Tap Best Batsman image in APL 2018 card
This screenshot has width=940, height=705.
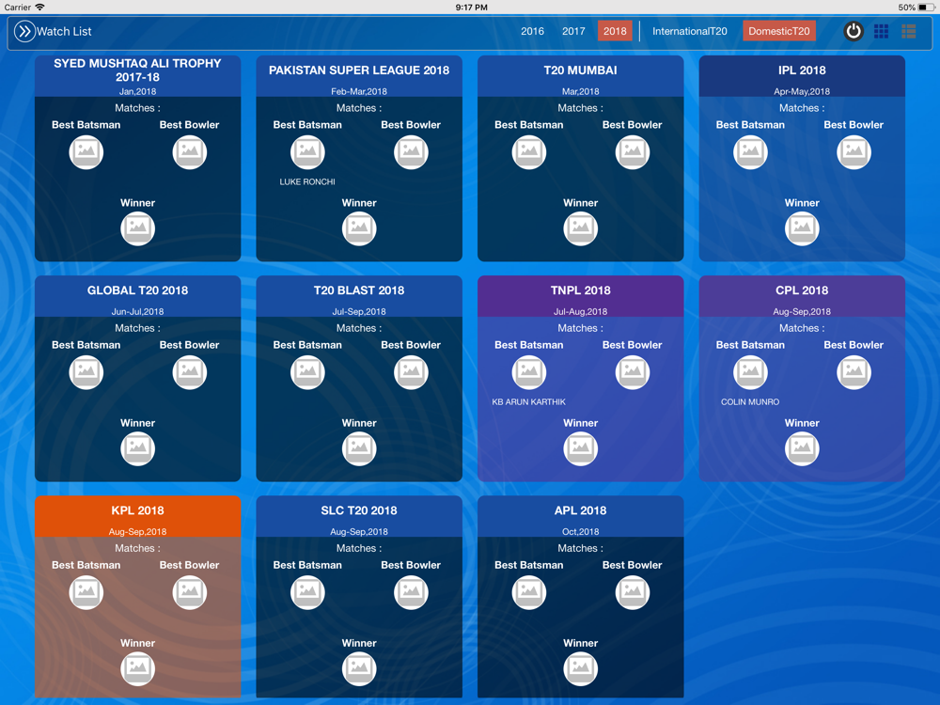(528, 591)
